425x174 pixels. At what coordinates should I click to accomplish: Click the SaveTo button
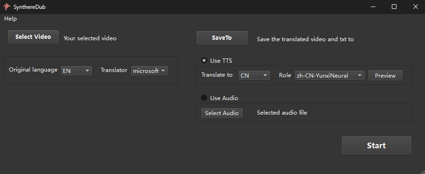222,38
